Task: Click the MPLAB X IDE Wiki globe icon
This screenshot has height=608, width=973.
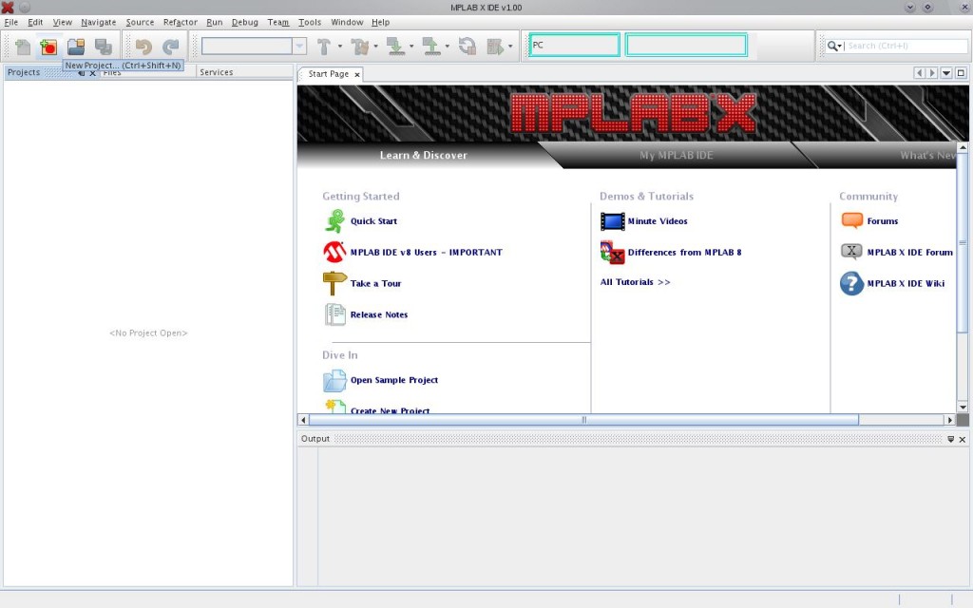Action: (849, 284)
